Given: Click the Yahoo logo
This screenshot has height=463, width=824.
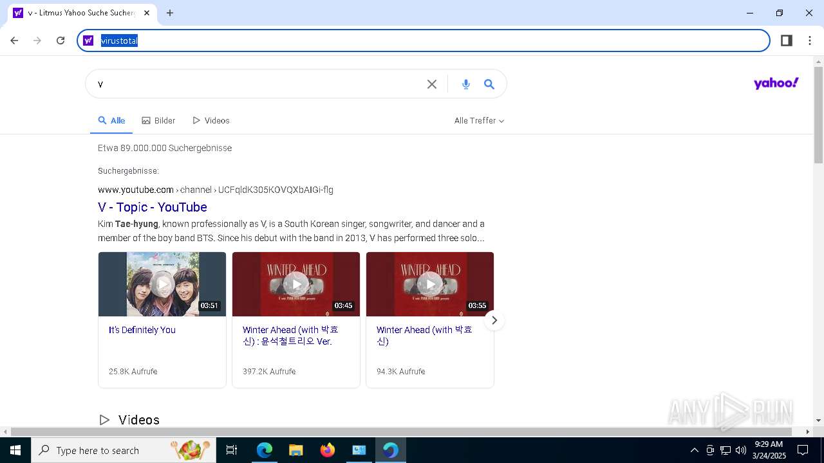Looking at the screenshot, I should pyautogui.click(x=776, y=84).
